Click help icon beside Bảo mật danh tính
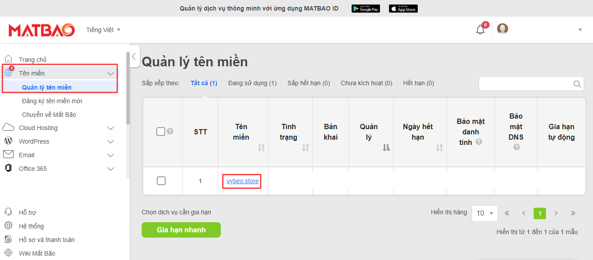593x260 pixels. click(x=479, y=142)
